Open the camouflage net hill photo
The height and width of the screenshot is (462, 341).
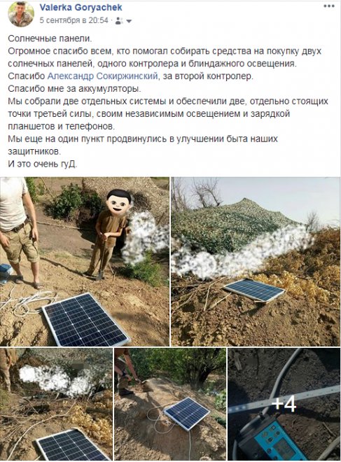click(x=256, y=261)
